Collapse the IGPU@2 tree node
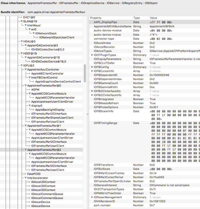 click(21, 65)
